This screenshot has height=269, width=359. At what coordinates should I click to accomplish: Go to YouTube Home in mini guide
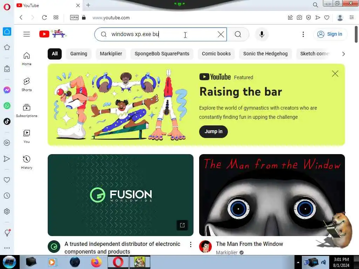(27, 59)
